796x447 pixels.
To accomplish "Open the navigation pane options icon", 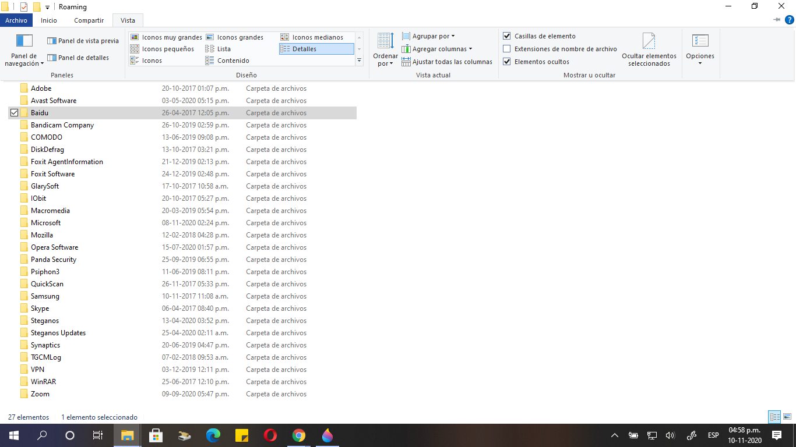I will [x=24, y=41].
